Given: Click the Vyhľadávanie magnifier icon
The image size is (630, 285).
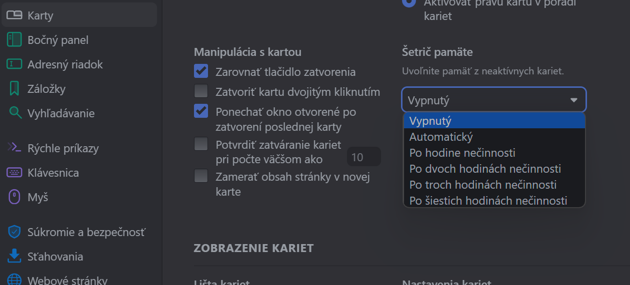Looking at the screenshot, I should click(14, 113).
